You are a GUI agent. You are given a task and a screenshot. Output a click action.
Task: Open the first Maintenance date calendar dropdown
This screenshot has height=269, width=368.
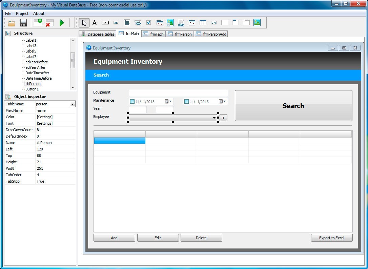168,102
